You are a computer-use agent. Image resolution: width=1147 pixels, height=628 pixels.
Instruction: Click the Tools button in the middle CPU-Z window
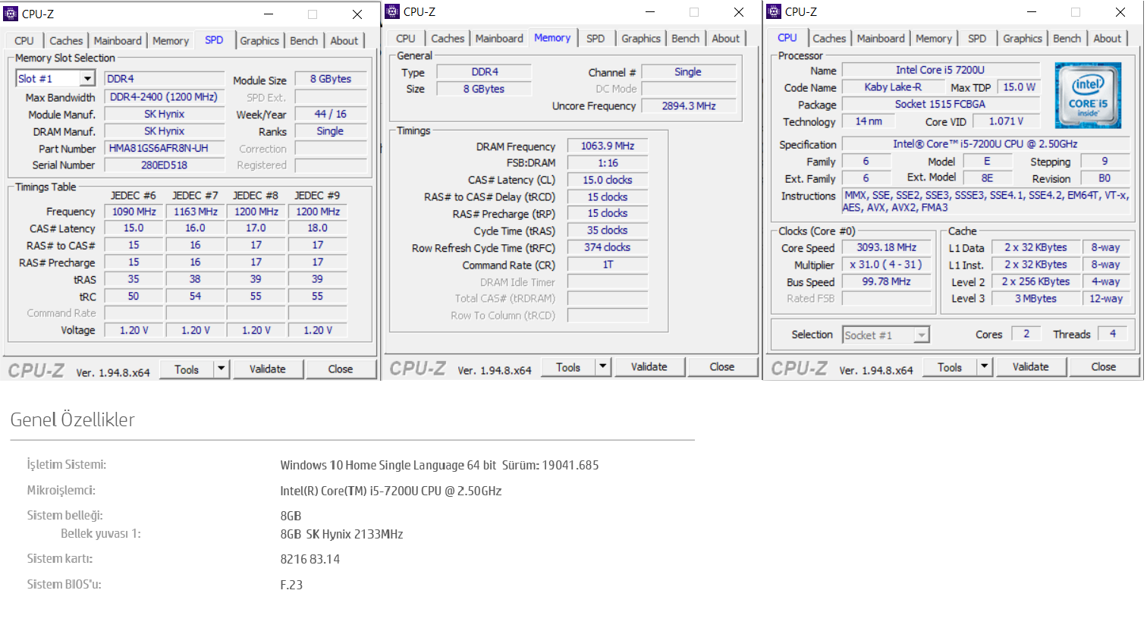[568, 367]
